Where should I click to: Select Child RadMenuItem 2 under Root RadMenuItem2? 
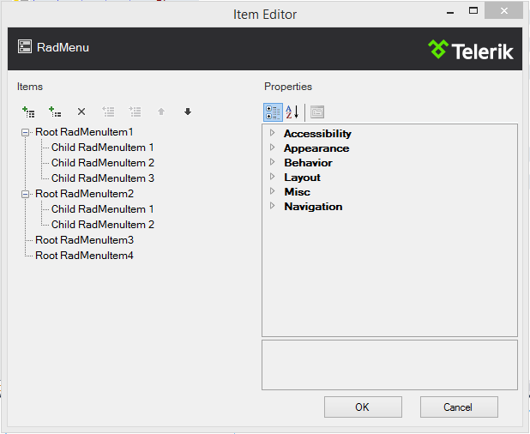(x=102, y=225)
